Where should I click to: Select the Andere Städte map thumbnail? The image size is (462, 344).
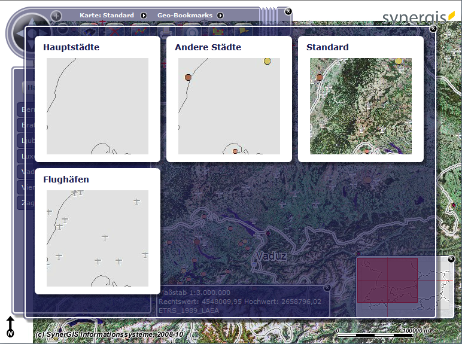[229, 106]
